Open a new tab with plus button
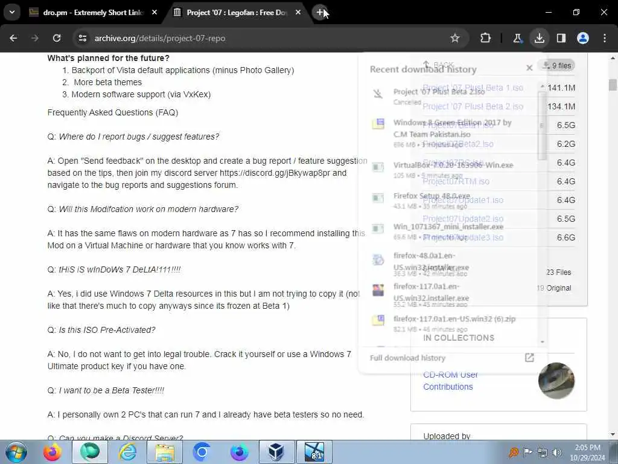 pos(320,12)
